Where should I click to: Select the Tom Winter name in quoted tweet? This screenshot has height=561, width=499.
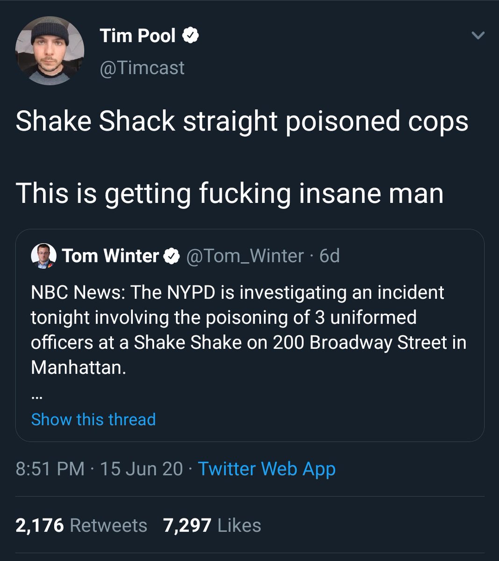[111, 256]
